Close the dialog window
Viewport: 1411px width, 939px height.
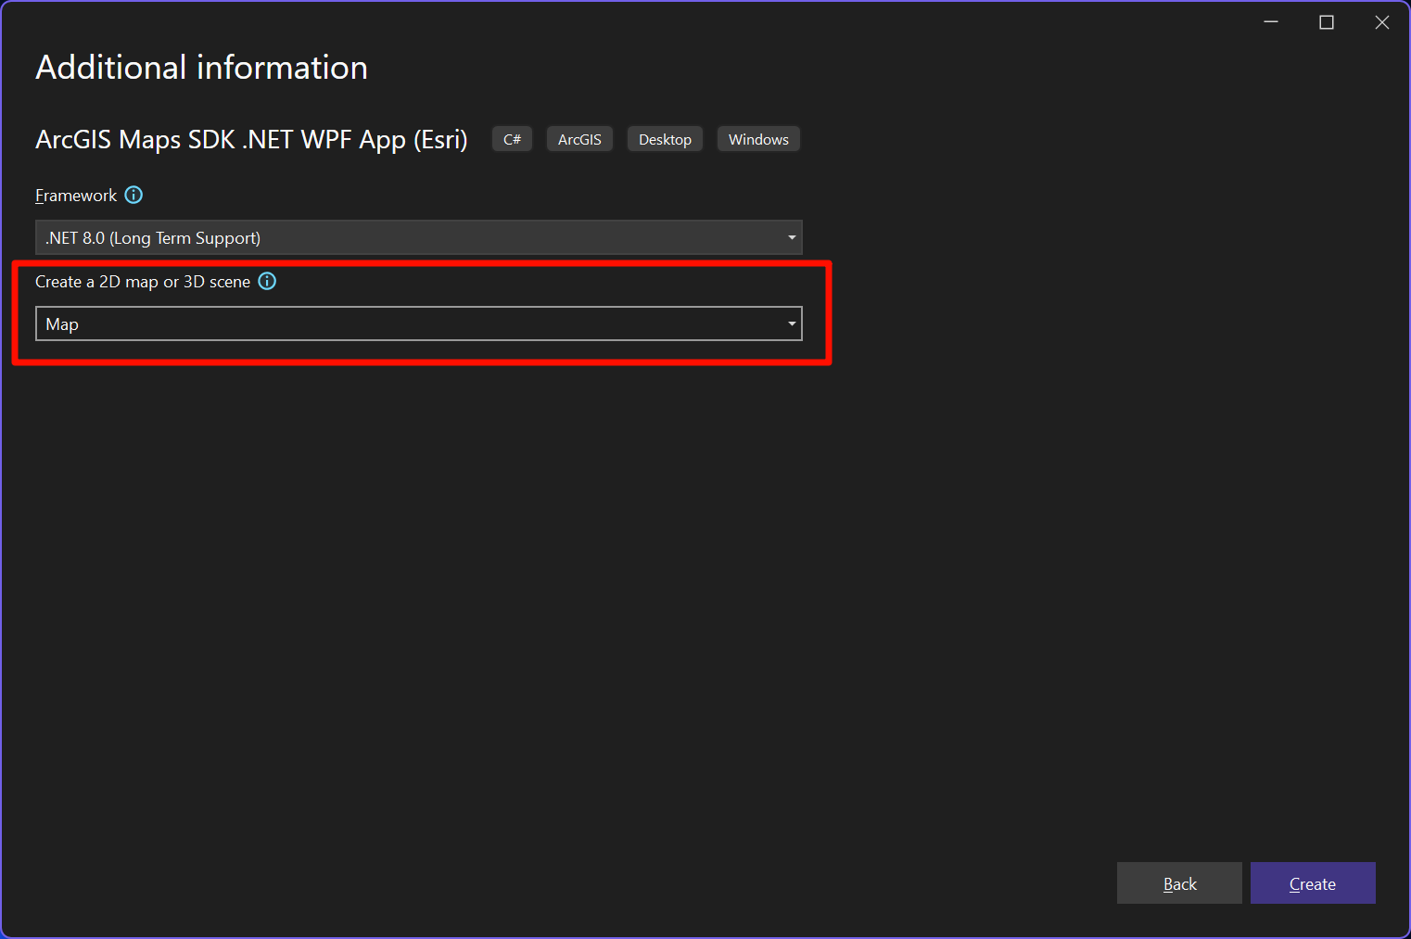1382,22
